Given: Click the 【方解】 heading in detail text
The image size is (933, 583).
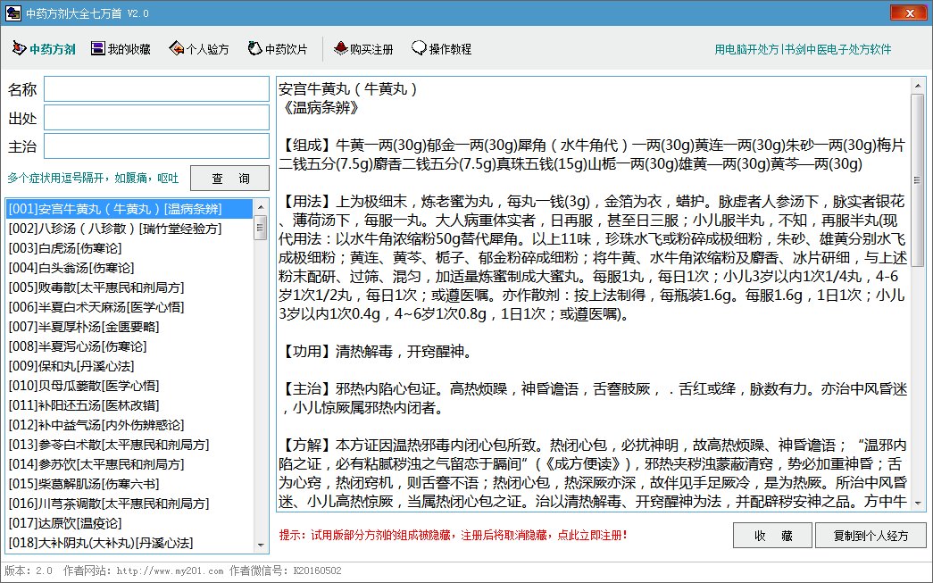Looking at the screenshot, I should coord(307,445).
